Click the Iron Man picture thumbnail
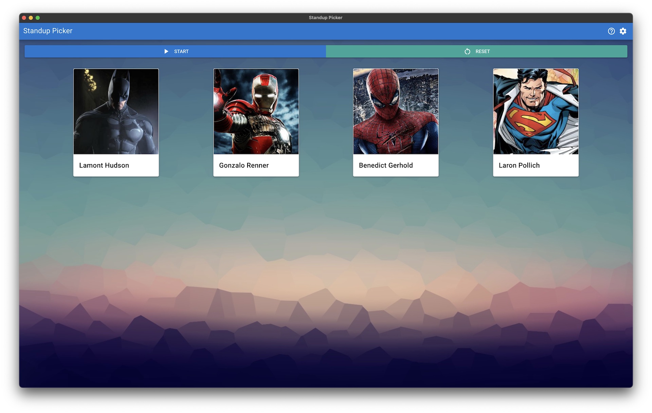The height and width of the screenshot is (413, 652). click(x=256, y=112)
